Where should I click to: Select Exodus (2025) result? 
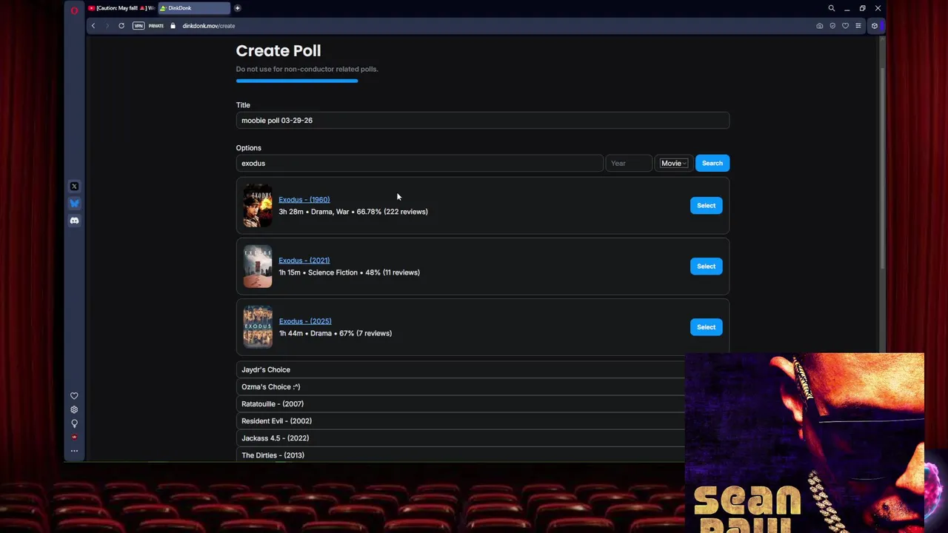(x=706, y=327)
